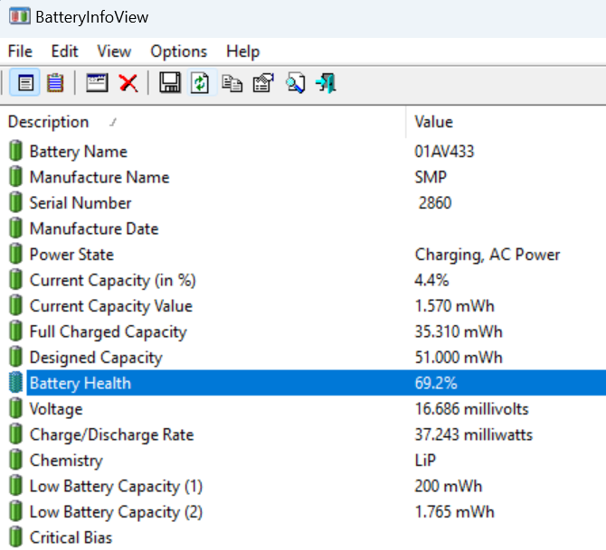Click the Charging, AC Power value

coord(488,255)
